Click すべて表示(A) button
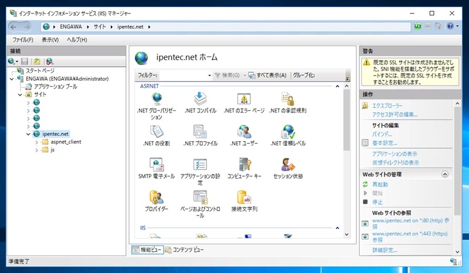 coord(267,76)
